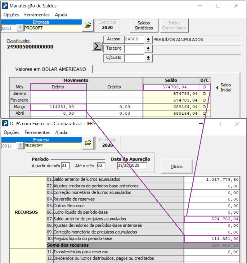This screenshot has height=263, width=247.
Task: Click Saldos Consolidados button
Action: [174, 25]
